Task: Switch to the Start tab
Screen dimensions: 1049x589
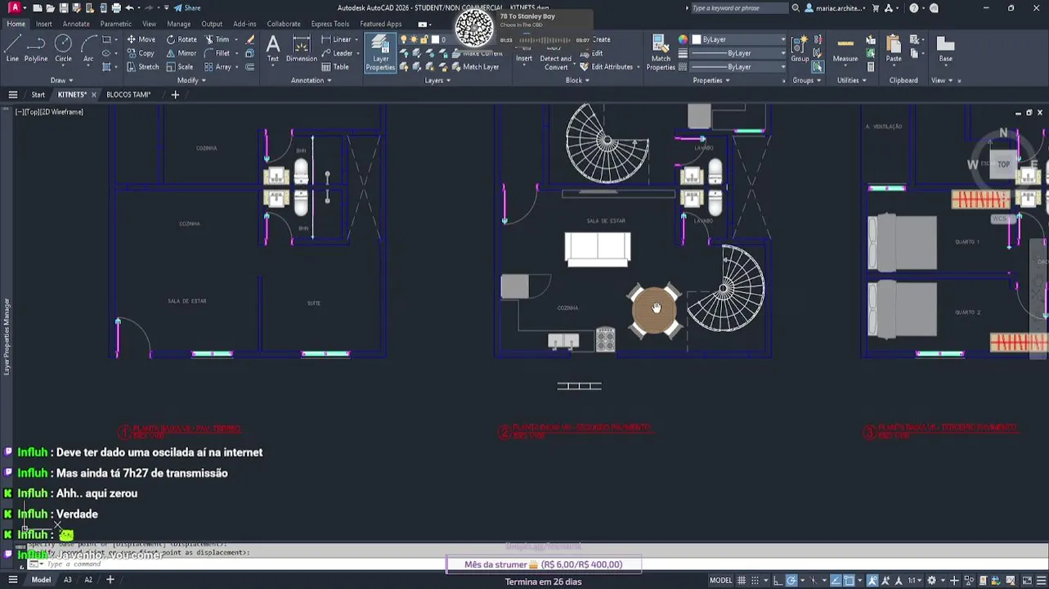Action: tap(38, 95)
